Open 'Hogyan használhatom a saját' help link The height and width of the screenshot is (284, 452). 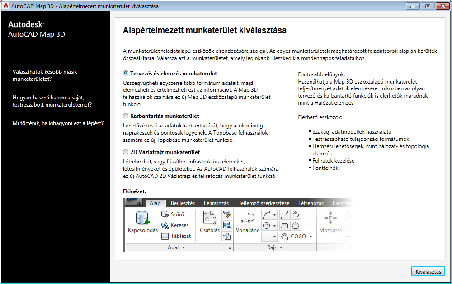52,101
